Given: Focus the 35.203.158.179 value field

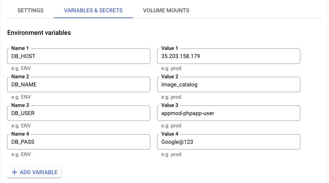Looking at the screenshot, I should pyautogui.click(x=229, y=56).
